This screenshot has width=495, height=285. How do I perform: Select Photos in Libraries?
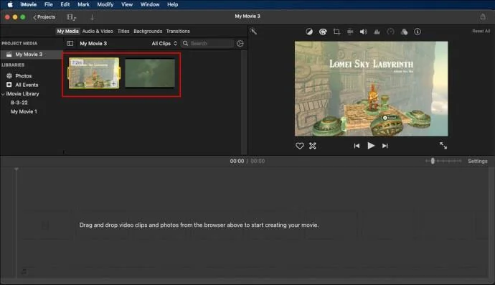(x=24, y=76)
